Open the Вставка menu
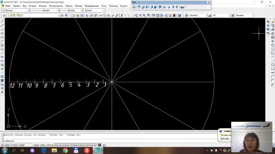The width and height of the screenshot is (275, 154). pyautogui.click(x=33, y=6)
